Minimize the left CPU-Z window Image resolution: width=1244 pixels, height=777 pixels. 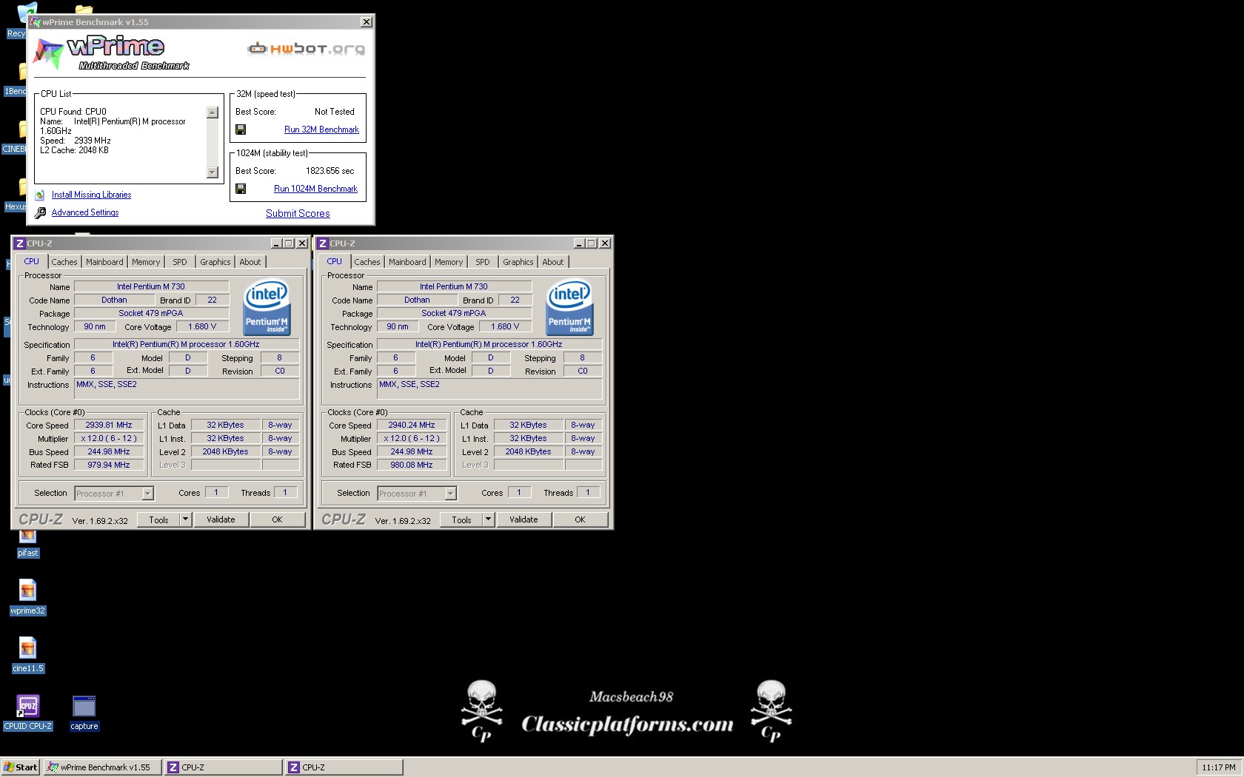(276, 243)
